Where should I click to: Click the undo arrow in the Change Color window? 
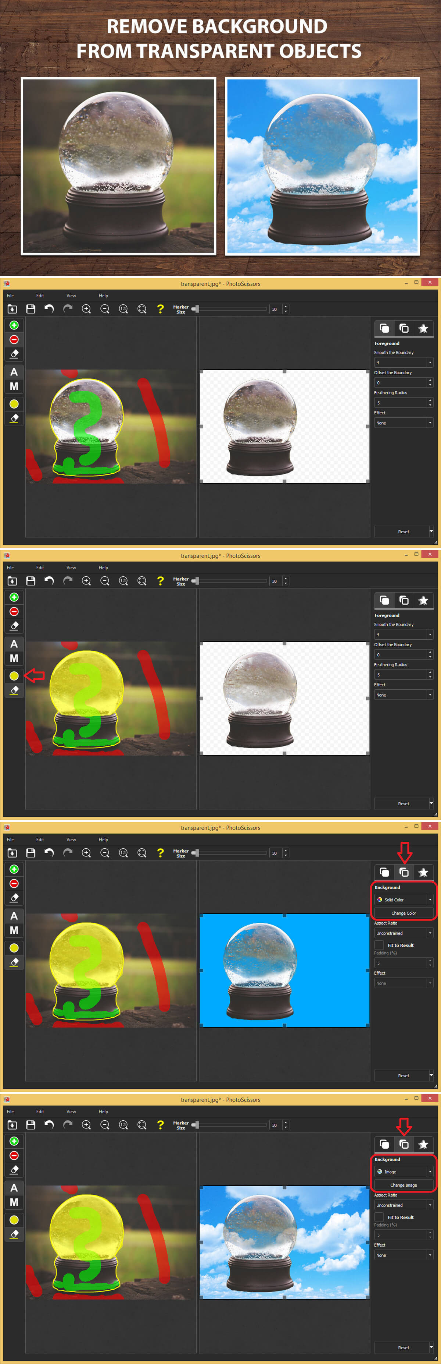pos(49,852)
